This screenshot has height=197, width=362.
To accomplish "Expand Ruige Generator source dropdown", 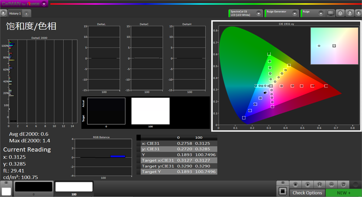I will [x=294, y=13].
